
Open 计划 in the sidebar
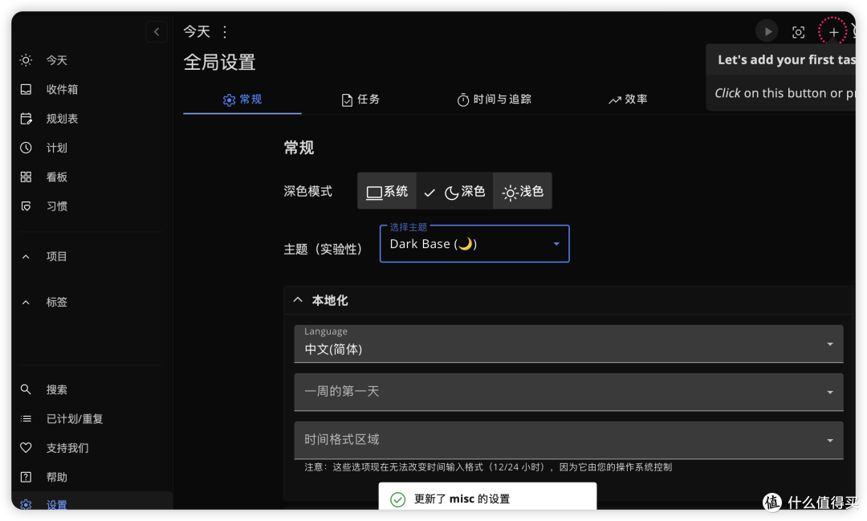click(56, 148)
